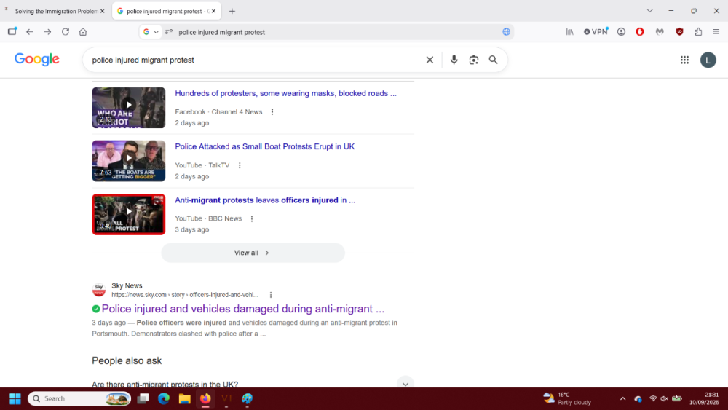Open Task View from the taskbar

[x=143, y=398]
